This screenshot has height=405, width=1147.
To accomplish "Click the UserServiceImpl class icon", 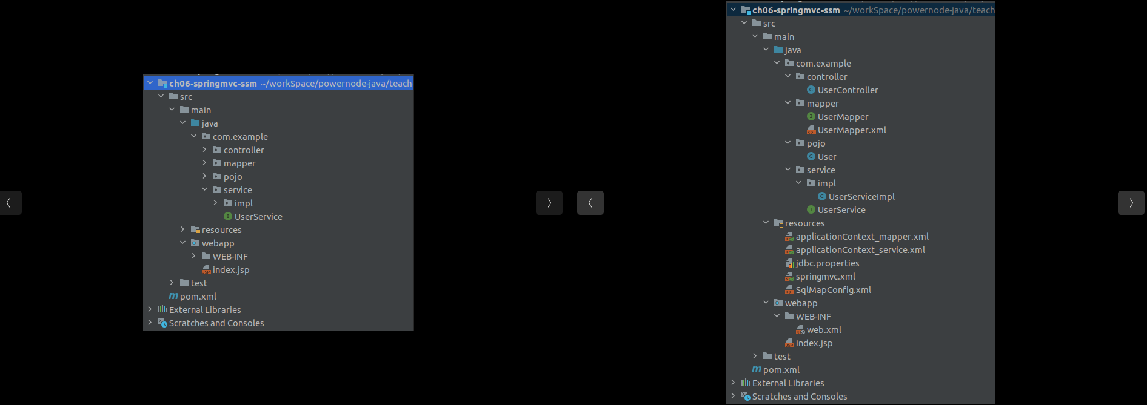I will click(x=821, y=196).
